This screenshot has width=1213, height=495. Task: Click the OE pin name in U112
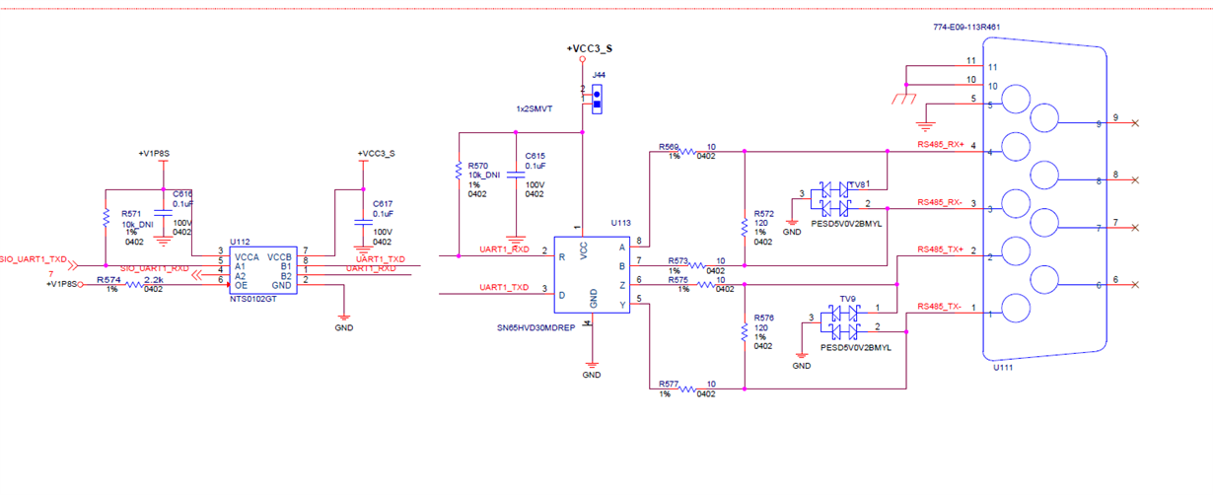240,285
